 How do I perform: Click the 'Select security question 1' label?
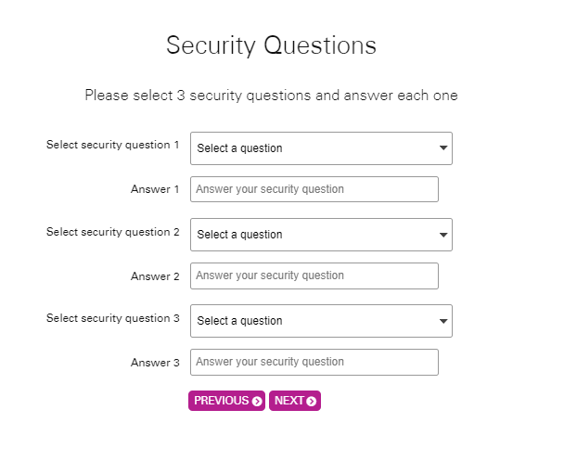112,145
